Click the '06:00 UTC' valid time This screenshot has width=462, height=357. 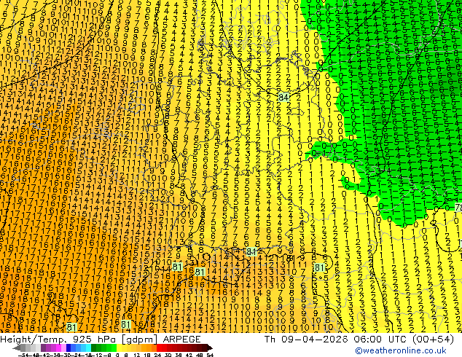382,340
